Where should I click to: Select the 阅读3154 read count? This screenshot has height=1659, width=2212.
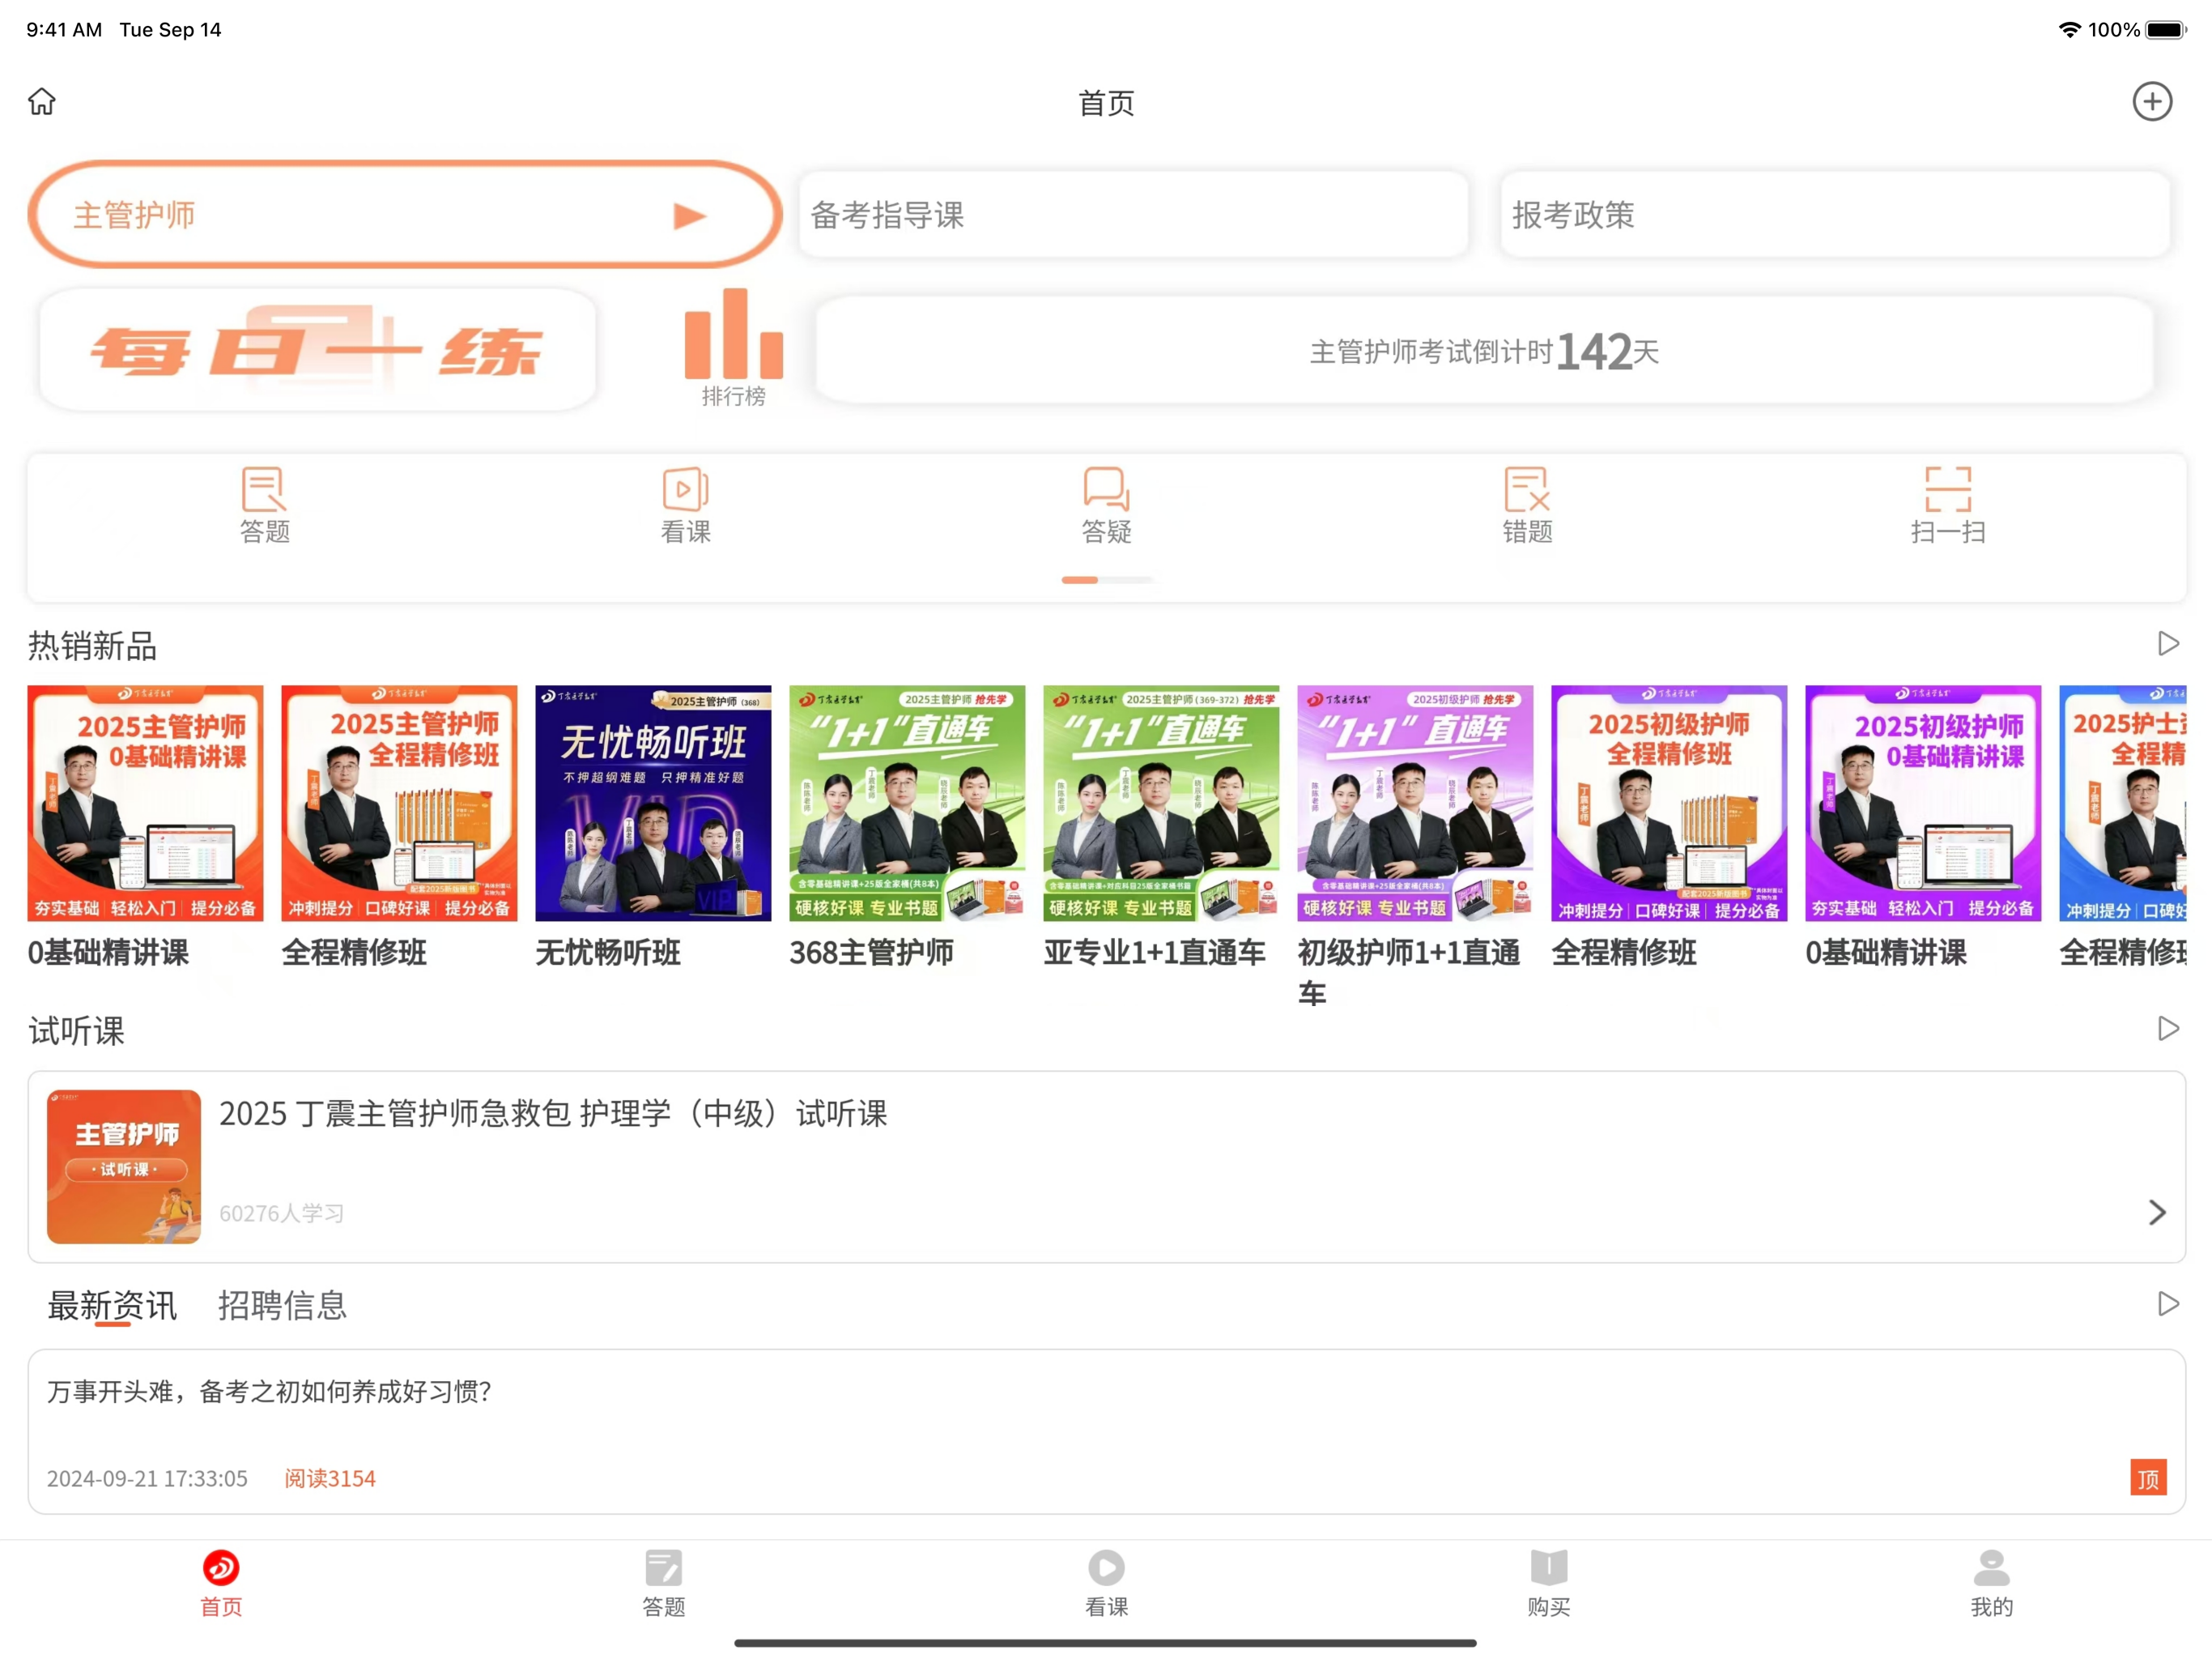pyautogui.click(x=330, y=1478)
